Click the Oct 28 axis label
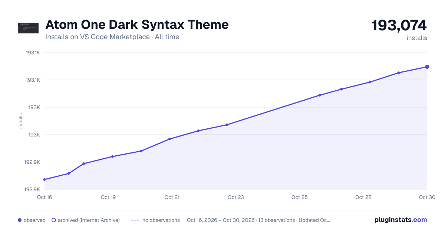 (363, 197)
